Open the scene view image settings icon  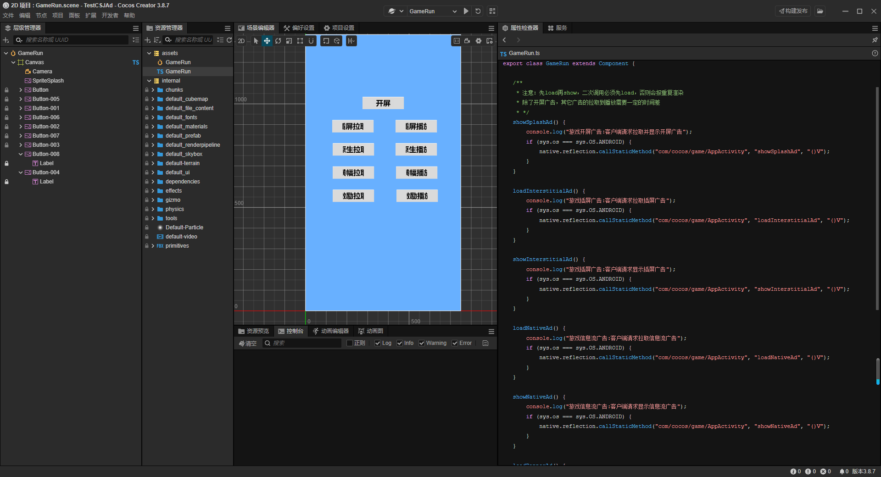click(x=490, y=41)
